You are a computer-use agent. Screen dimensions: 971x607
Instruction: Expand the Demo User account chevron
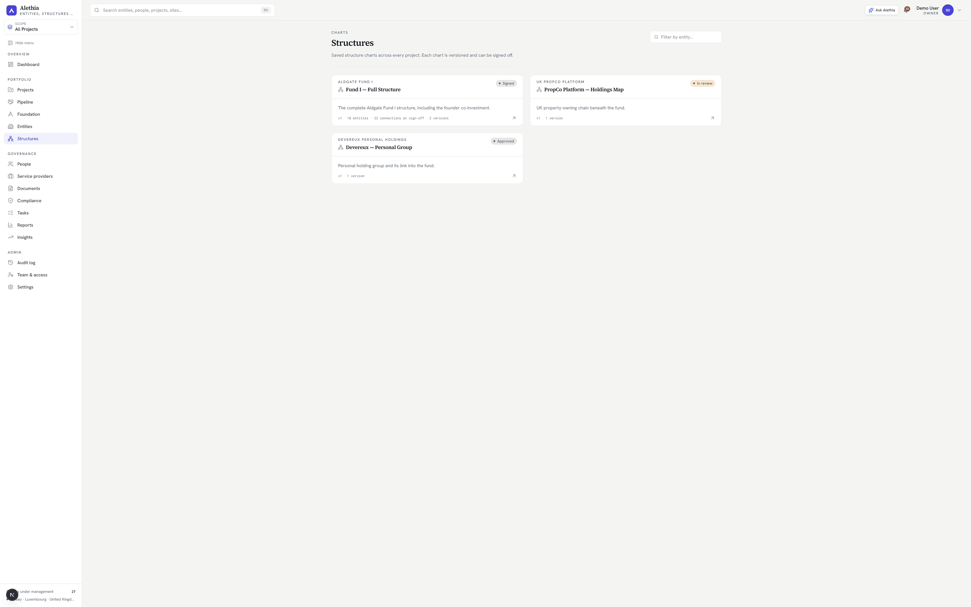tap(959, 10)
